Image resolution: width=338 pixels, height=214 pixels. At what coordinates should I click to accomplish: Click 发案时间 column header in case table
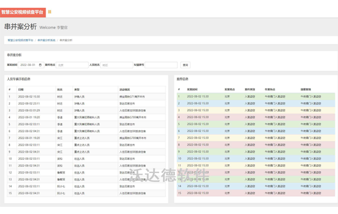[x=192, y=89]
